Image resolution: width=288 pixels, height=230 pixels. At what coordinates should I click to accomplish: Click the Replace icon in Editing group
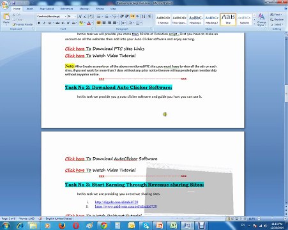(277, 20)
